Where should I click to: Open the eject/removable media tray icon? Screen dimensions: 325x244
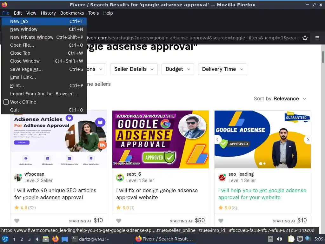point(270,239)
